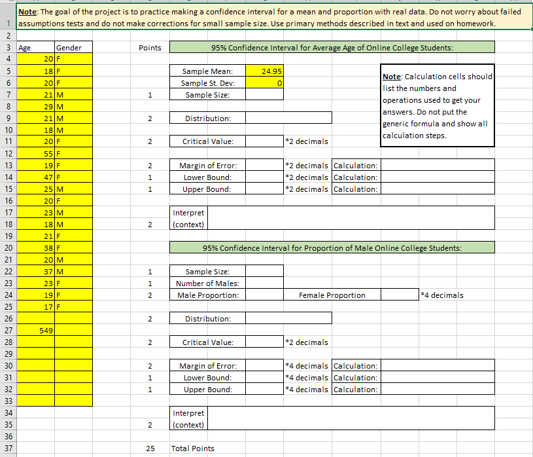Click the Male Proportion answer cell

pos(264,295)
